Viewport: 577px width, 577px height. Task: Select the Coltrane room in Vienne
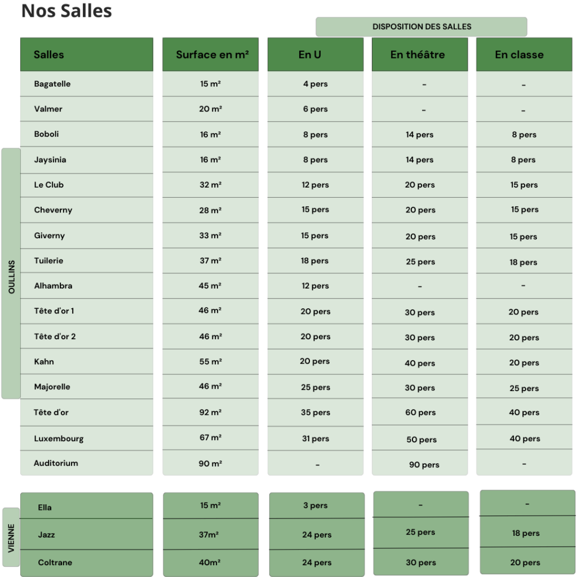click(55, 562)
